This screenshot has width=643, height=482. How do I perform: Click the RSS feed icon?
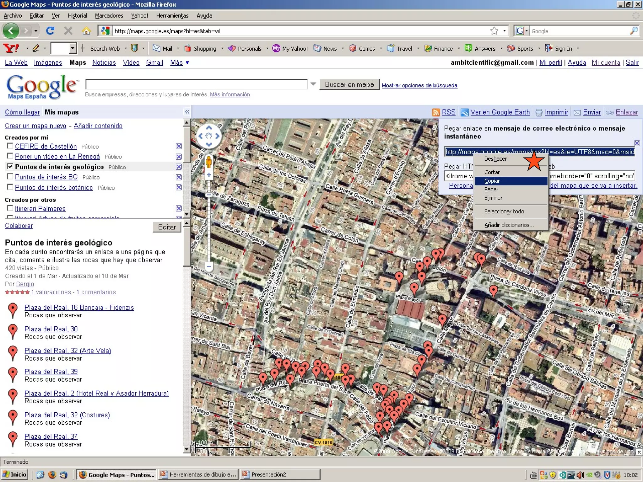[x=436, y=112]
